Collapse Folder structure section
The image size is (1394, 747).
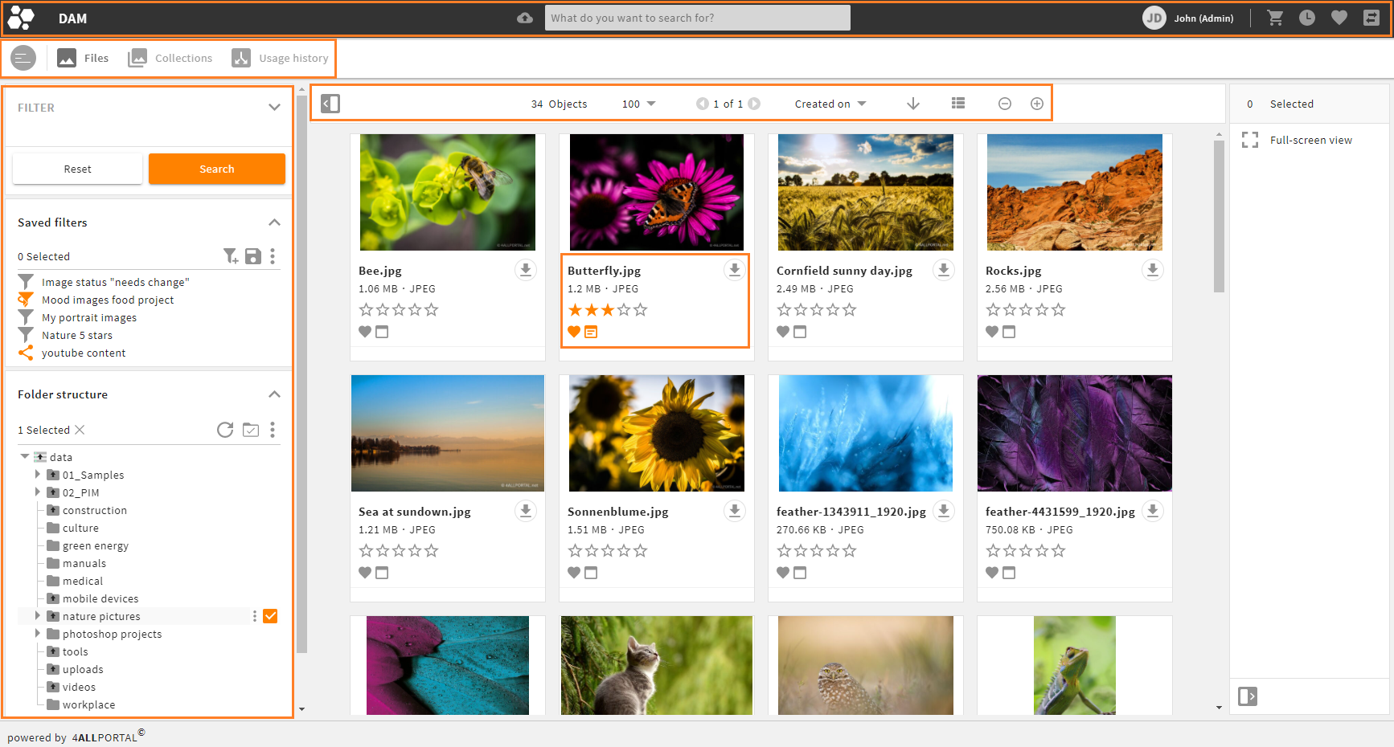coord(274,394)
